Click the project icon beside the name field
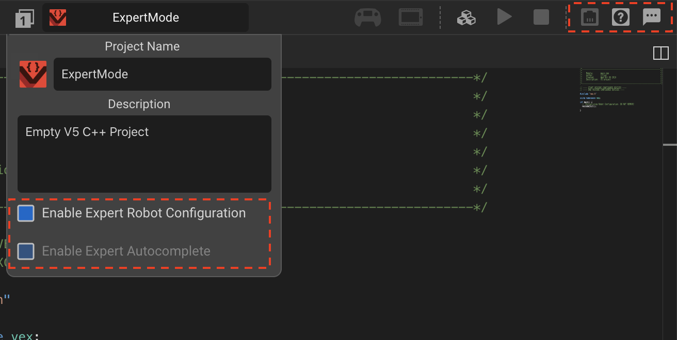 click(x=33, y=74)
